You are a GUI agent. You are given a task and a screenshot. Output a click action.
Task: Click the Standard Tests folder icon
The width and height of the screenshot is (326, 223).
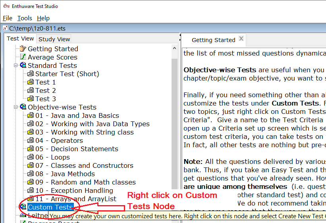point(23,65)
